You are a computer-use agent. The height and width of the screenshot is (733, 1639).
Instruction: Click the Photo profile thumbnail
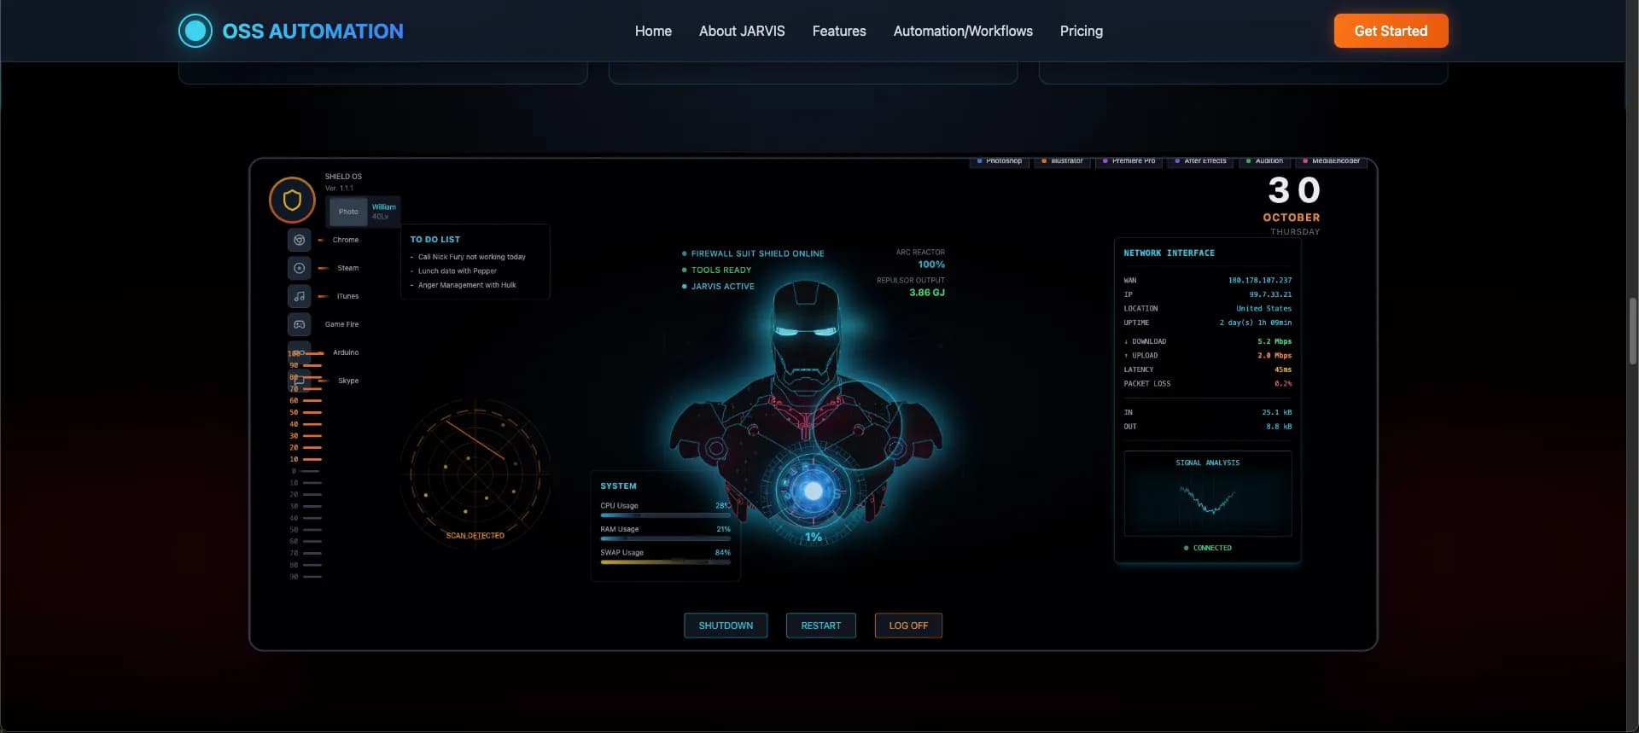348,212
